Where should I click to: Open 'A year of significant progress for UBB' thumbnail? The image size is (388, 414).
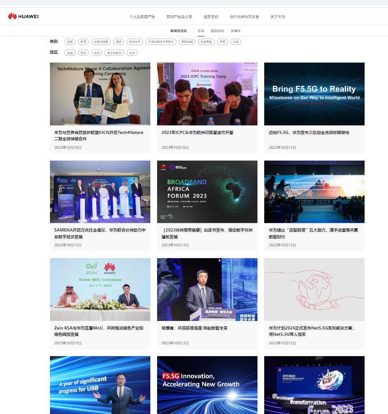click(x=100, y=385)
